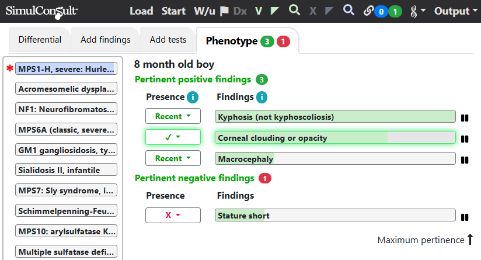Click info icon next to Presence
This screenshot has width=481, height=260.
click(x=193, y=97)
